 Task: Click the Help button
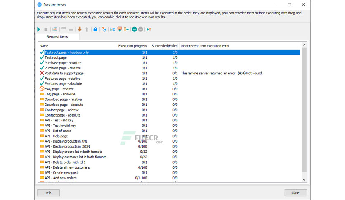click(x=48, y=193)
